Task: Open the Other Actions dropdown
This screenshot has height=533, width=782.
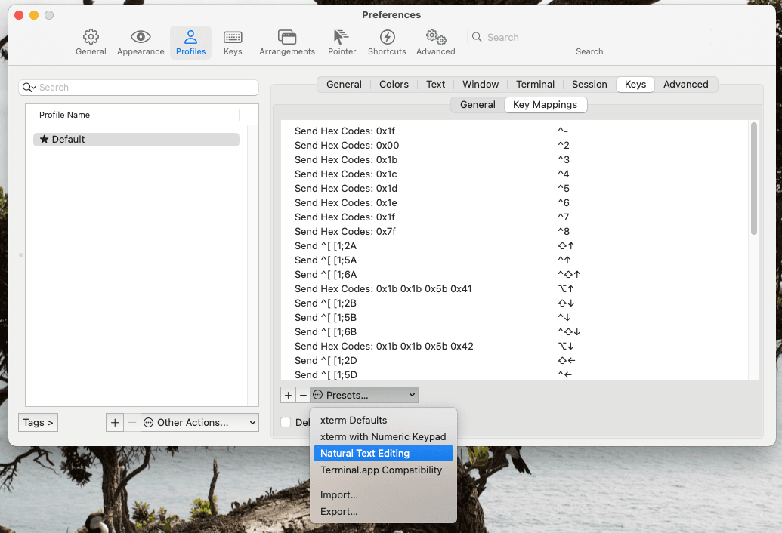Action: point(199,423)
